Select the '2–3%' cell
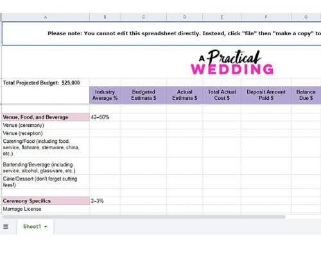 click(x=105, y=200)
